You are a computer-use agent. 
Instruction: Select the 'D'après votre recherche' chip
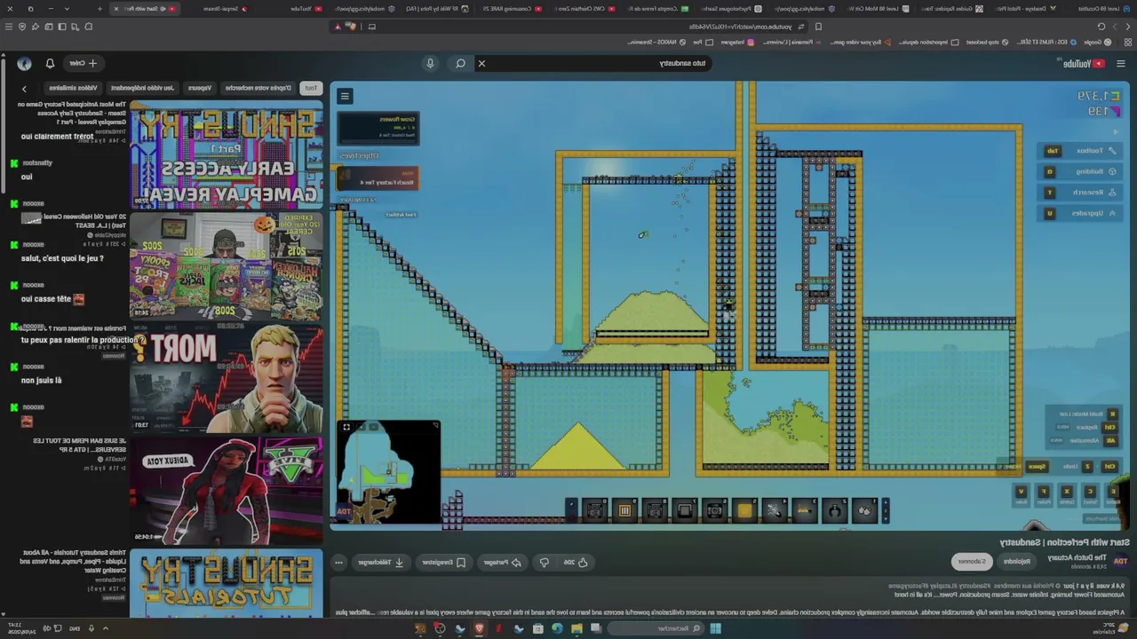click(x=258, y=88)
